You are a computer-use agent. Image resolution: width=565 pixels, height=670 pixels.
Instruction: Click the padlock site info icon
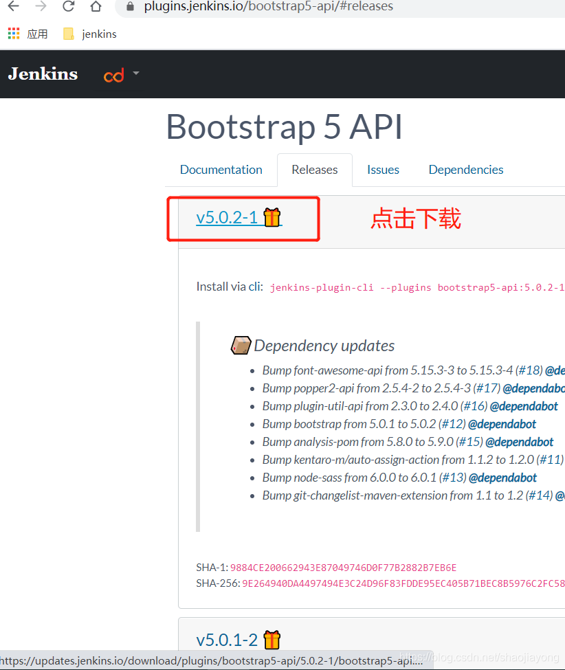131,6
